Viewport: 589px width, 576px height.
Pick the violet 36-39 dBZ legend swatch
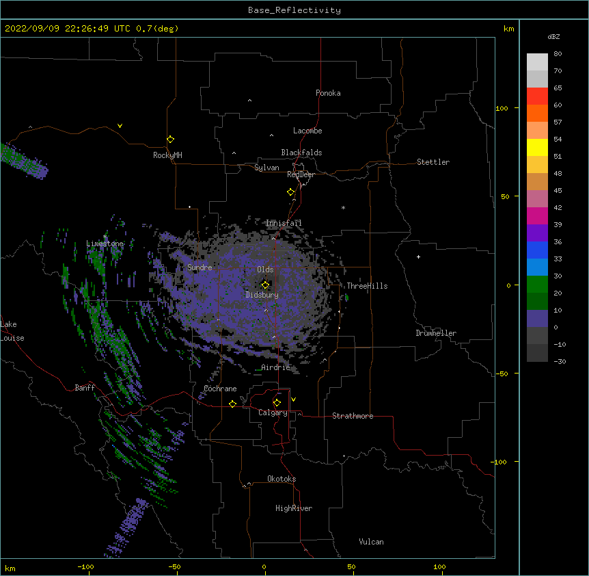point(537,233)
